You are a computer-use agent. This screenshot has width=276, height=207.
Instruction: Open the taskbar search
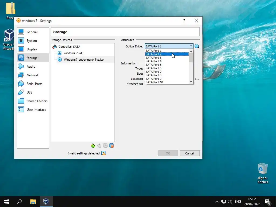(x=19, y=202)
